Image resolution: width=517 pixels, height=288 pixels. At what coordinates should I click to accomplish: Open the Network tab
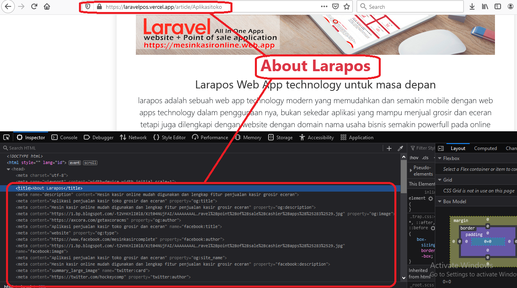[133, 137]
